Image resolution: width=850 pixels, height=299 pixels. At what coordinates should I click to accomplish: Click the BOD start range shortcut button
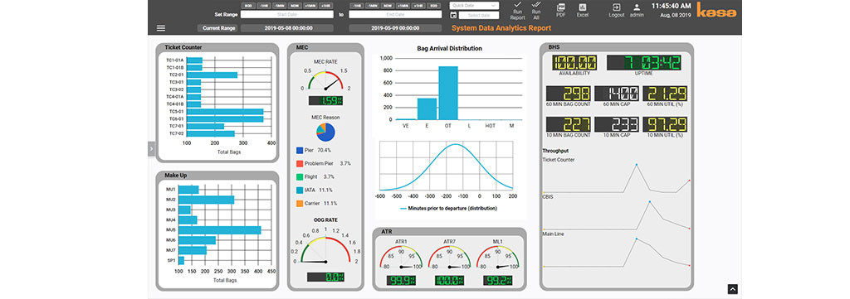pos(248,5)
